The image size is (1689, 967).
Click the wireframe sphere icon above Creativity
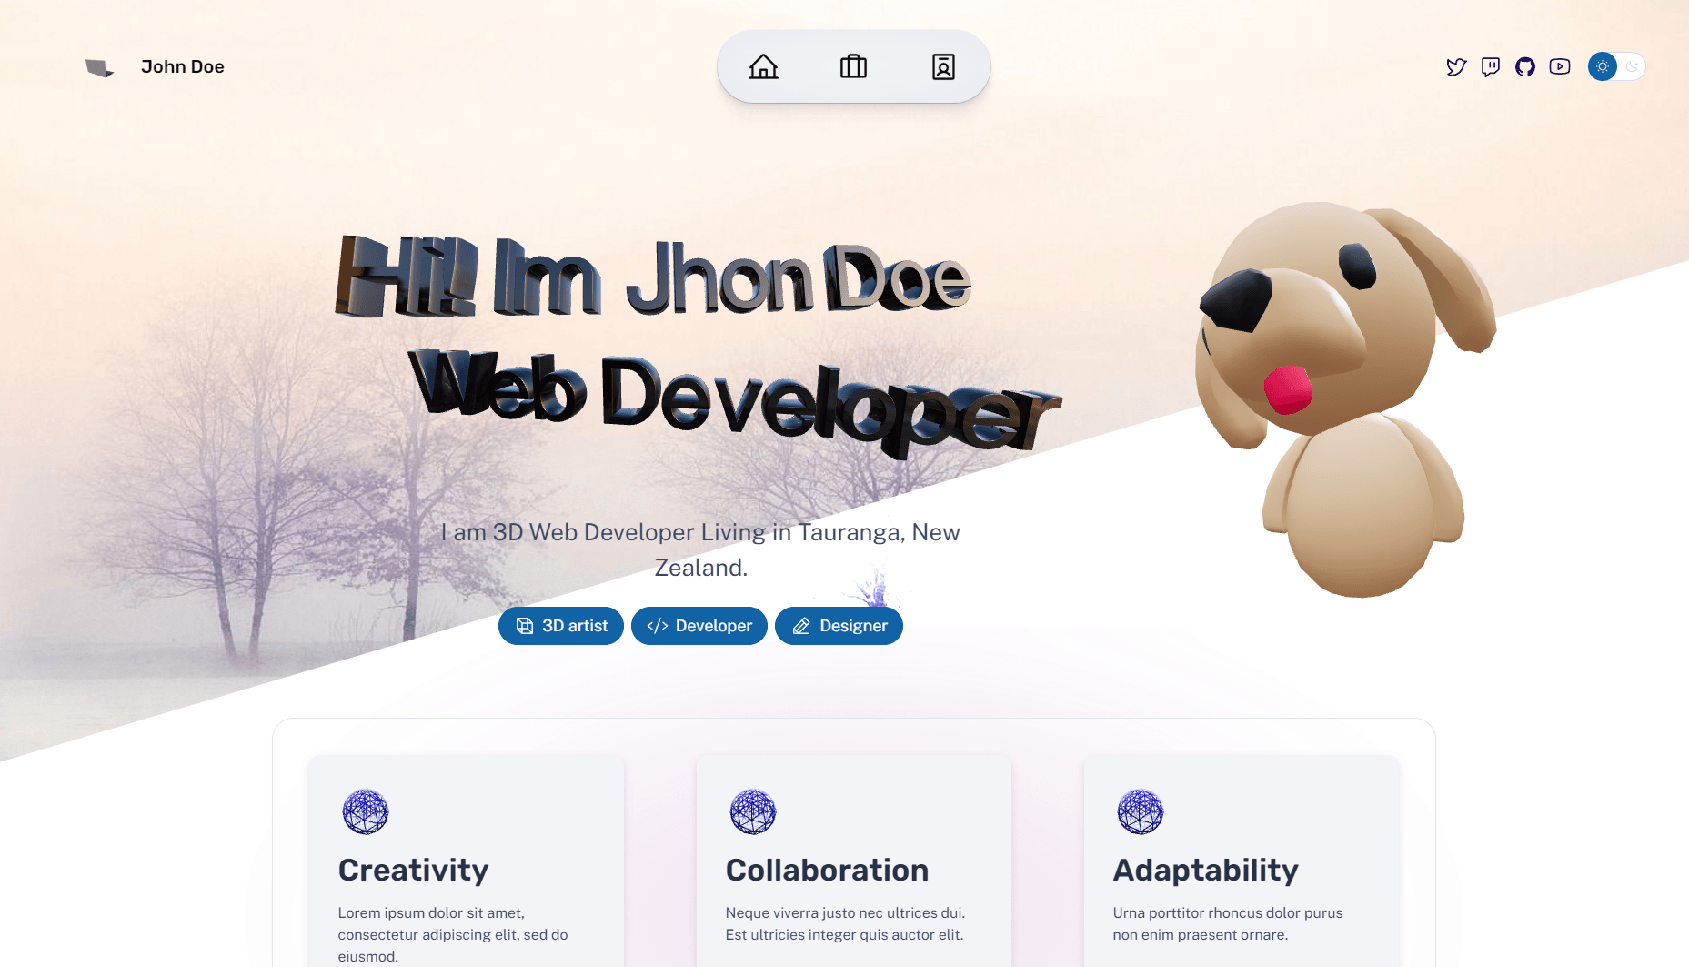click(x=366, y=811)
